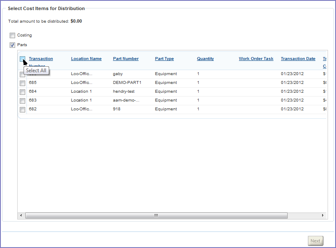336x248 pixels.
Task: Sort by Transaction Number column header
Action: 41,59
